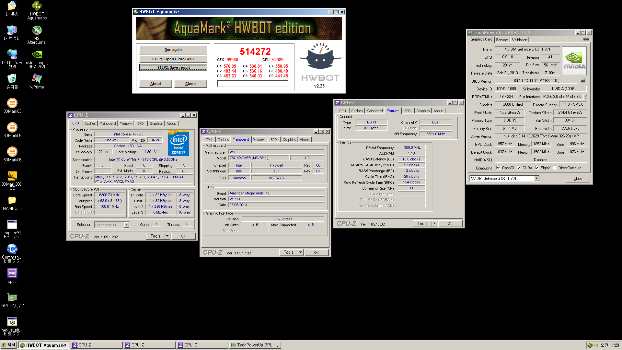Launch the nvidiaInspector desktop shortcut
The height and width of the screenshot is (350, 622).
pos(37,59)
